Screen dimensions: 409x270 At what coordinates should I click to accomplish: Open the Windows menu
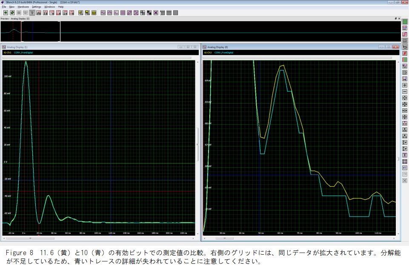tap(49, 7)
